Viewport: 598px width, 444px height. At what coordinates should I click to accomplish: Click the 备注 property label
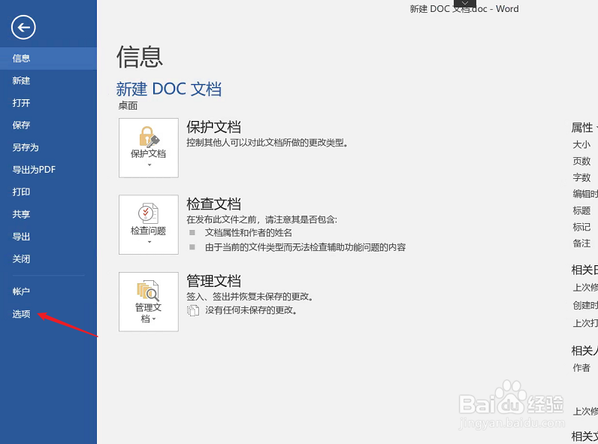click(x=581, y=243)
